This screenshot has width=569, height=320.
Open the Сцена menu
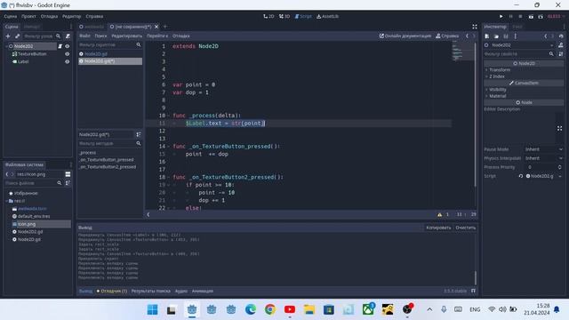(x=10, y=16)
